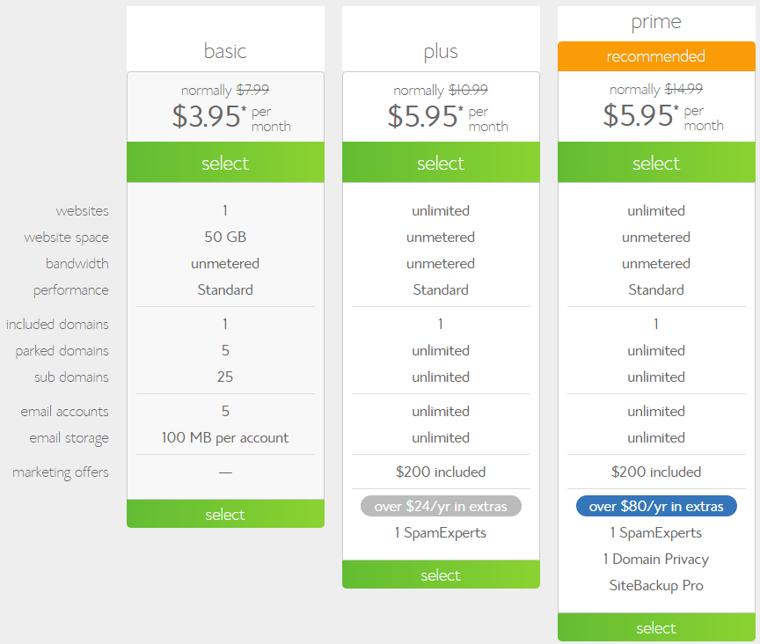Click the bandwidth row label

coord(77,263)
